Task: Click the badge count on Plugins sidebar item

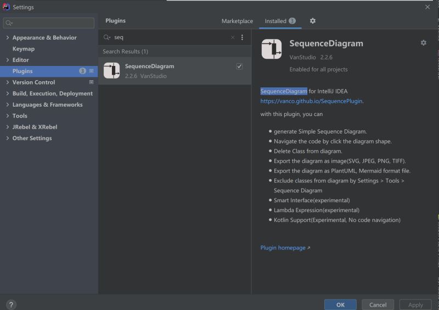Action: tap(82, 71)
